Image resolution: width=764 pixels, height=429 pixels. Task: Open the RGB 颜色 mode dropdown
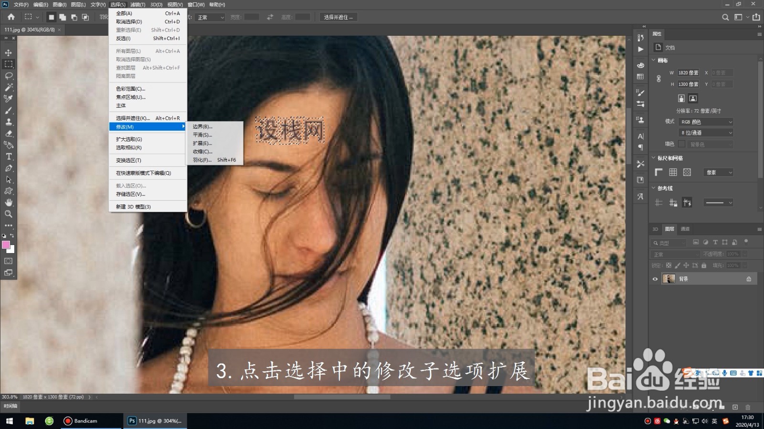point(706,122)
